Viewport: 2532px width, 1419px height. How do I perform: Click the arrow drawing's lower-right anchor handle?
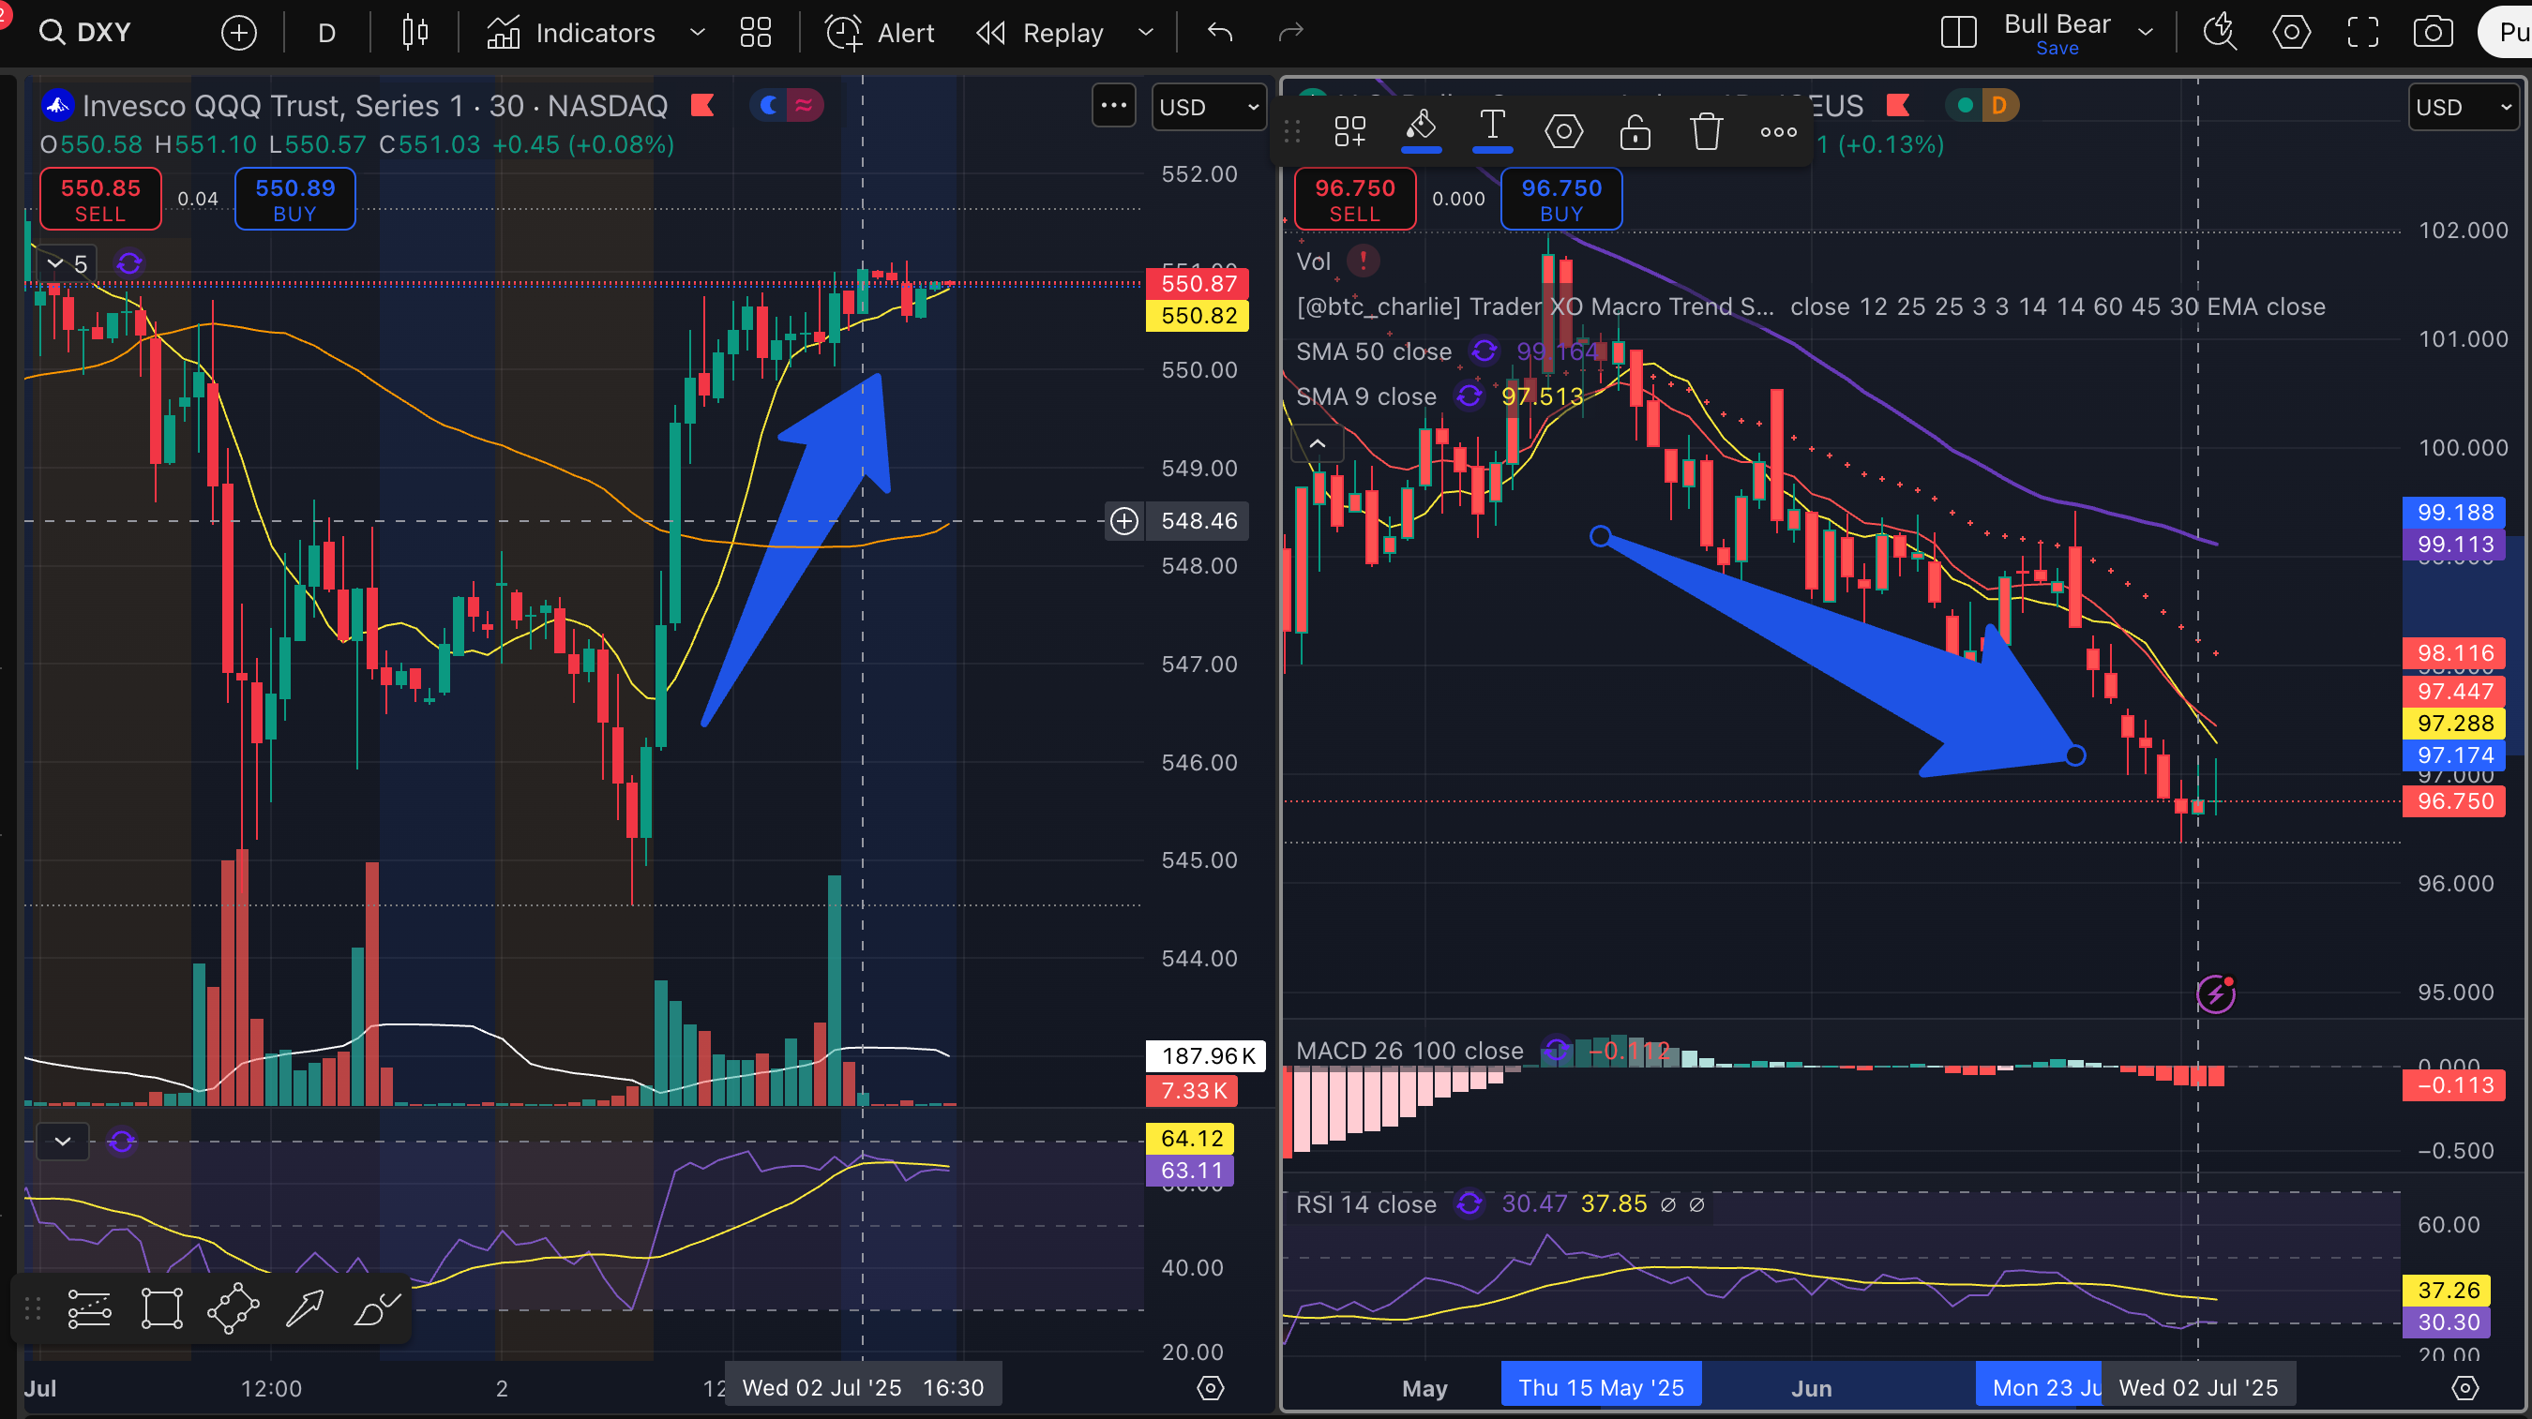[2075, 755]
